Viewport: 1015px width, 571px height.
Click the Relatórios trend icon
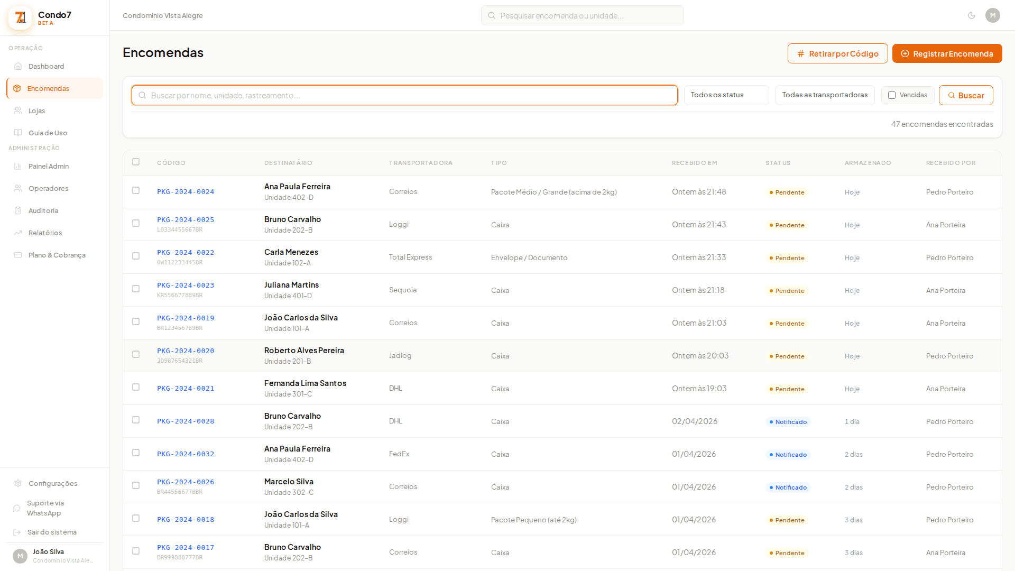point(18,233)
